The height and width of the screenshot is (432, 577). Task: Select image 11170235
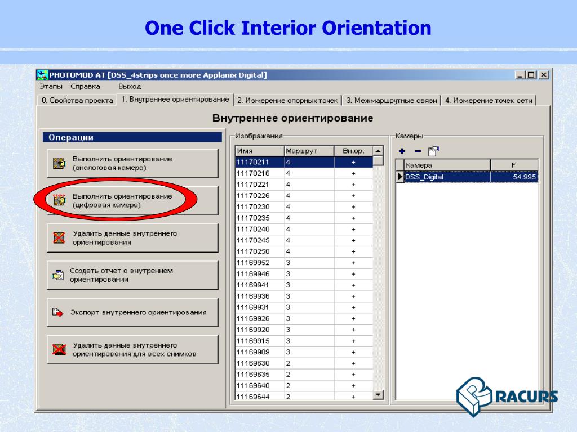tap(304, 218)
